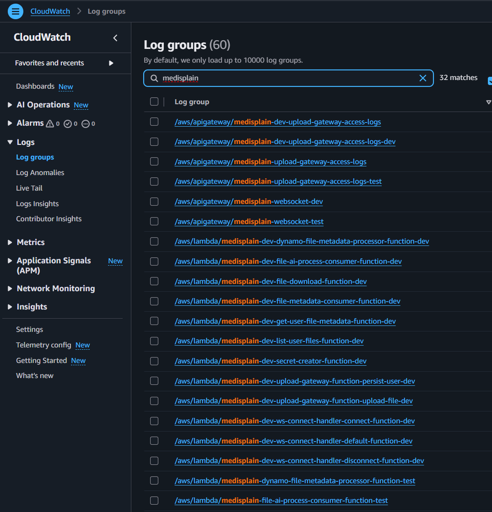This screenshot has width=492, height=512.
Task: Open Getting Started page
Action: pos(42,361)
